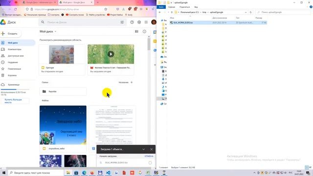This screenshot has height=176, width=313.
Task: Go back in Explorer navigation
Action: pos(160,12)
